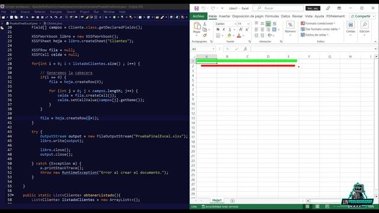This screenshot has width=379, height=213.
Task: Cut the selection with the scissors icon
Action: click(205, 24)
